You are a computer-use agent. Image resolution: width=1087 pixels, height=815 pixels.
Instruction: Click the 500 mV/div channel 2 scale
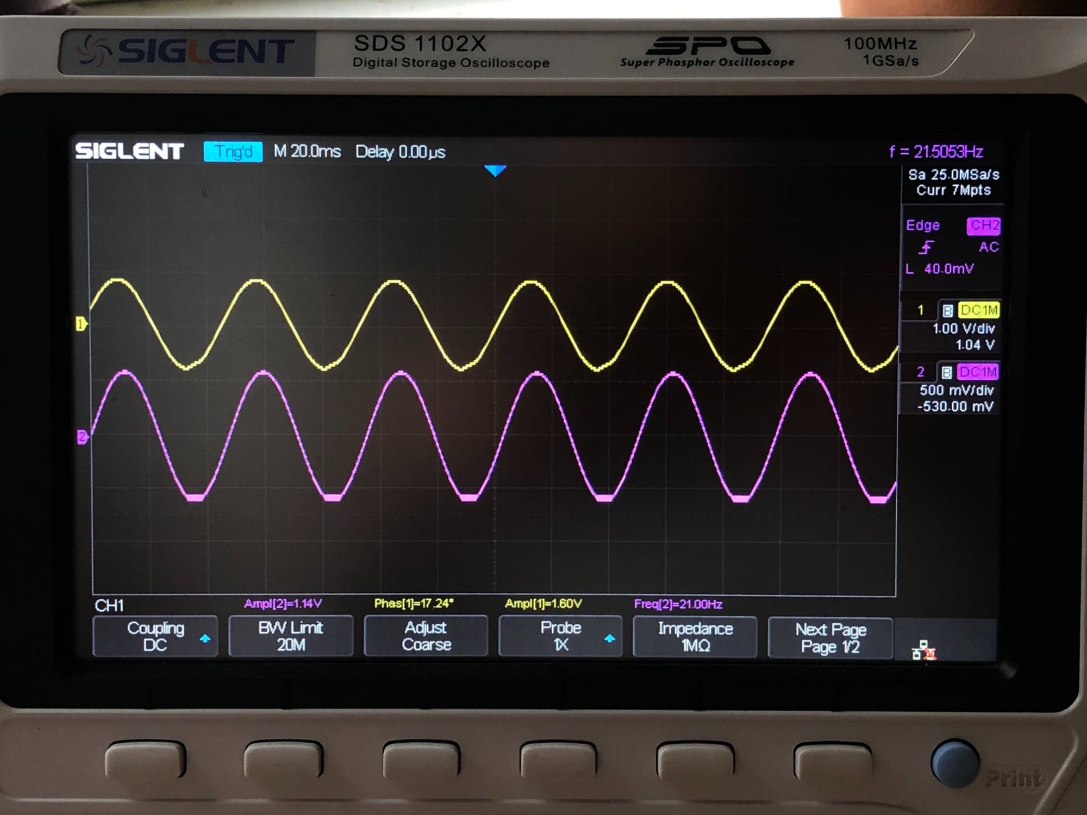(x=957, y=391)
